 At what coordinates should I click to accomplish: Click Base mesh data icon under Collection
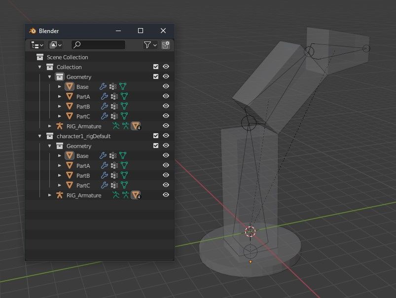click(123, 86)
